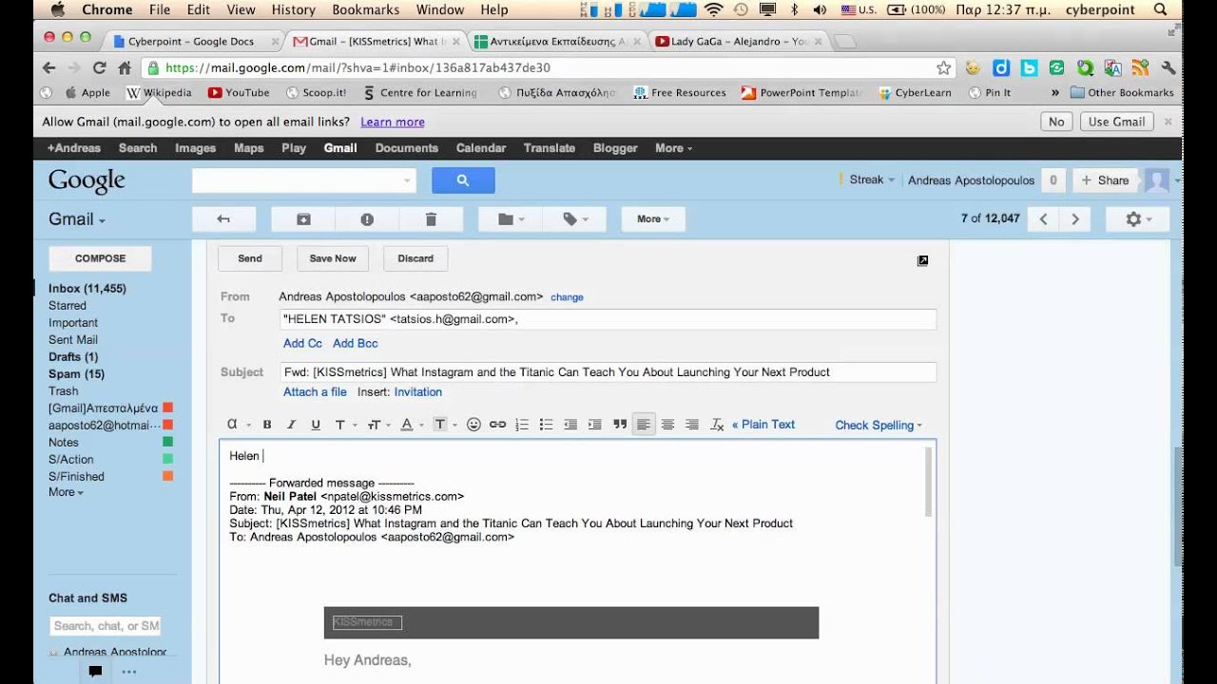Remove formatting from selected text
Image resolution: width=1217 pixels, height=684 pixels.
[x=717, y=425]
